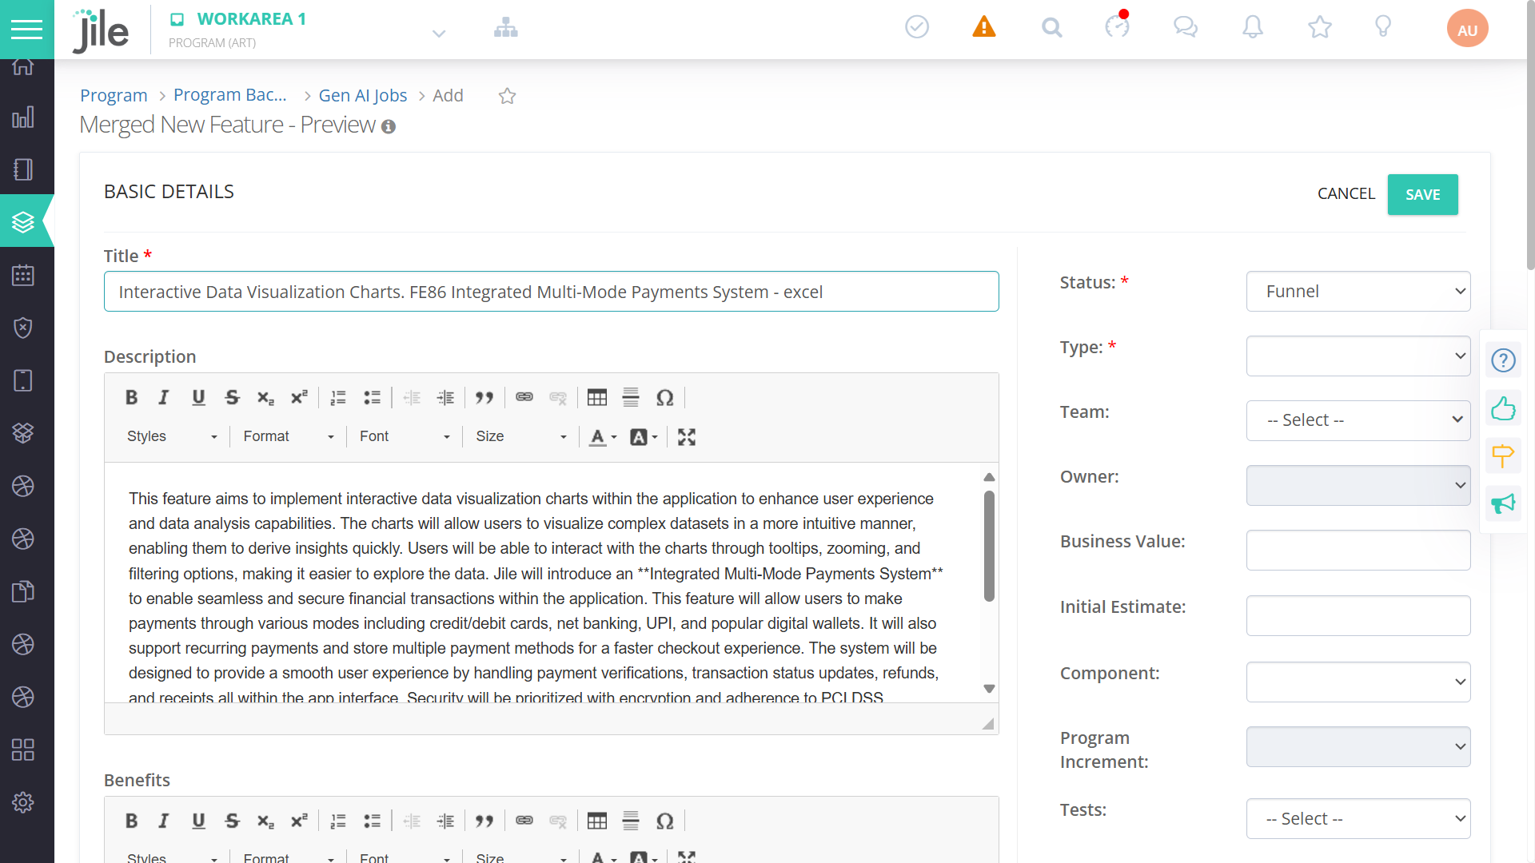1535x863 pixels.
Task: Open the bar chart sidebar icon
Action: [23, 117]
